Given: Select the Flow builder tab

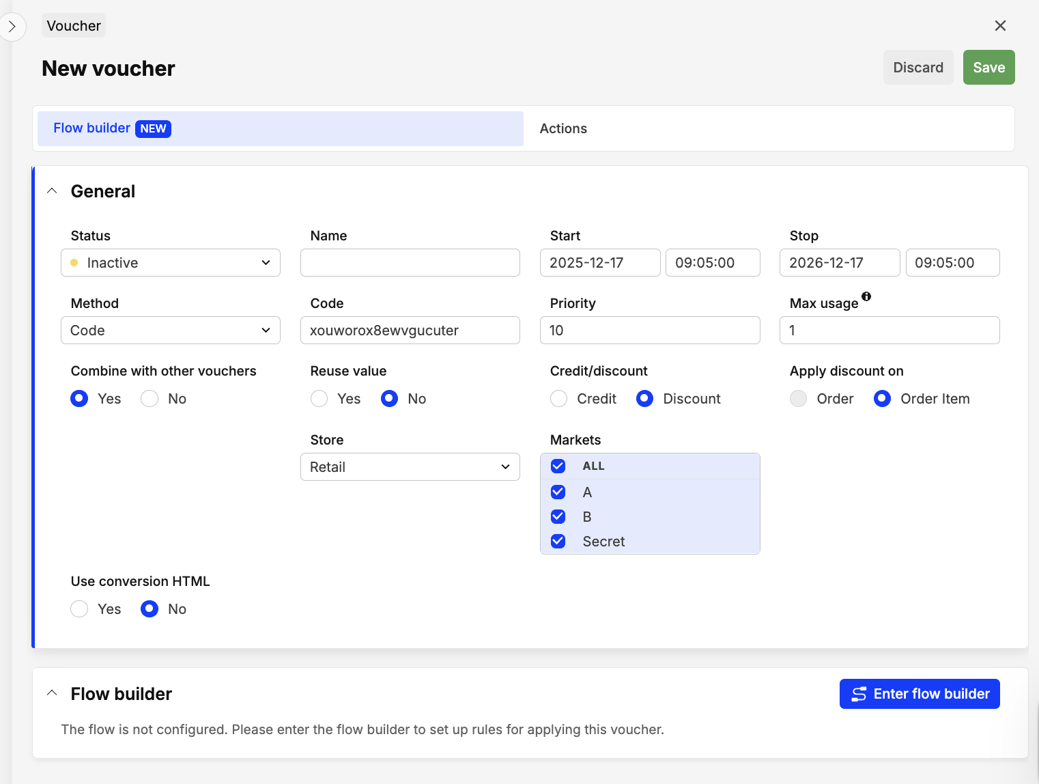Looking at the screenshot, I should (x=280, y=128).
